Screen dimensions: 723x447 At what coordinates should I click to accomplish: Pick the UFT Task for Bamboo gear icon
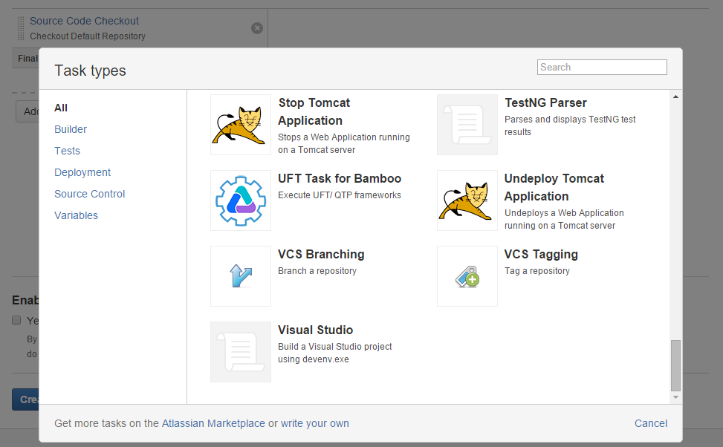click(x=241, y=200)
